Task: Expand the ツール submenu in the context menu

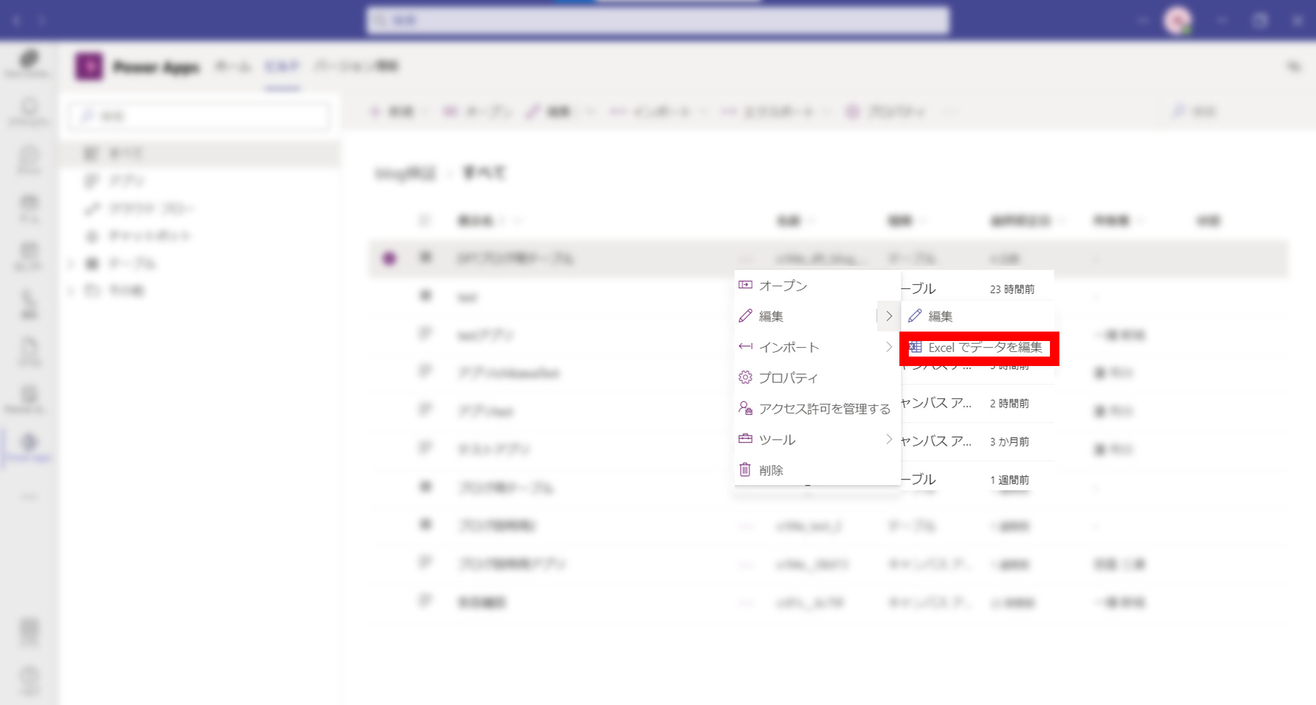Action: pos(889,440)
